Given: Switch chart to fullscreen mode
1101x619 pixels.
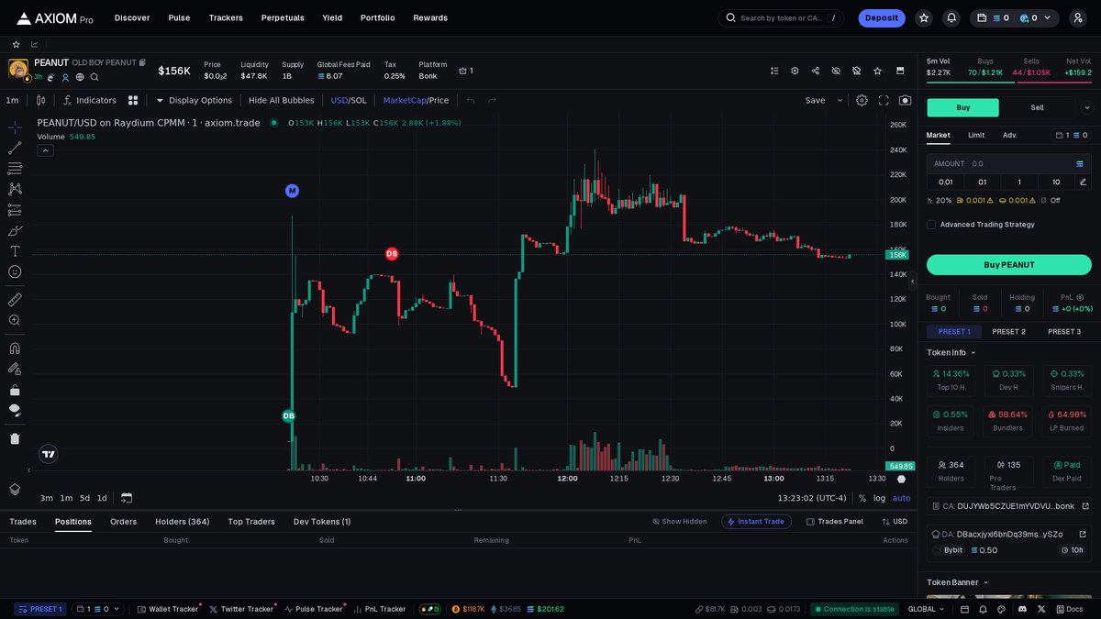Looking at the screenshot, I should [x=884, y=100].
